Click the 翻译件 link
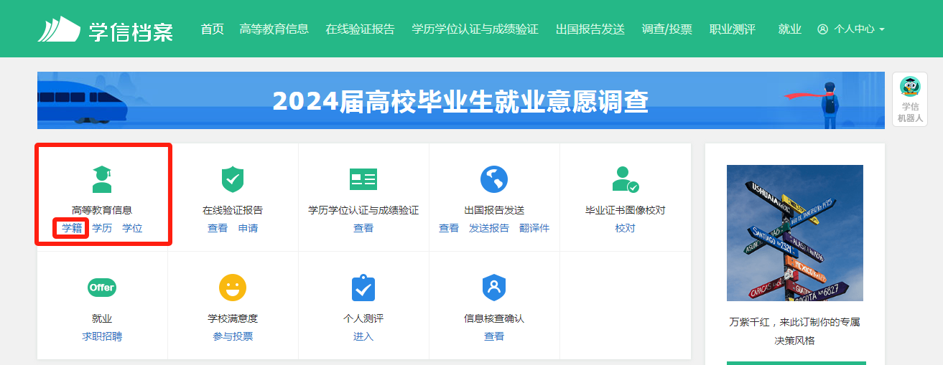 click(534, 229)
